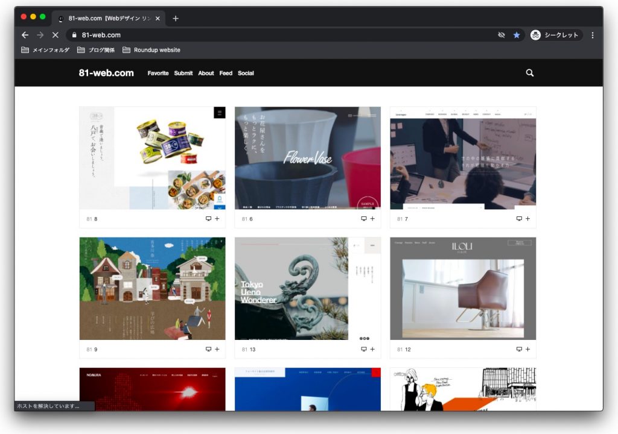This screenshot has width=618, height=434.
Task: Open the Roundup website bookmark folder
Action: coord(151,50)
